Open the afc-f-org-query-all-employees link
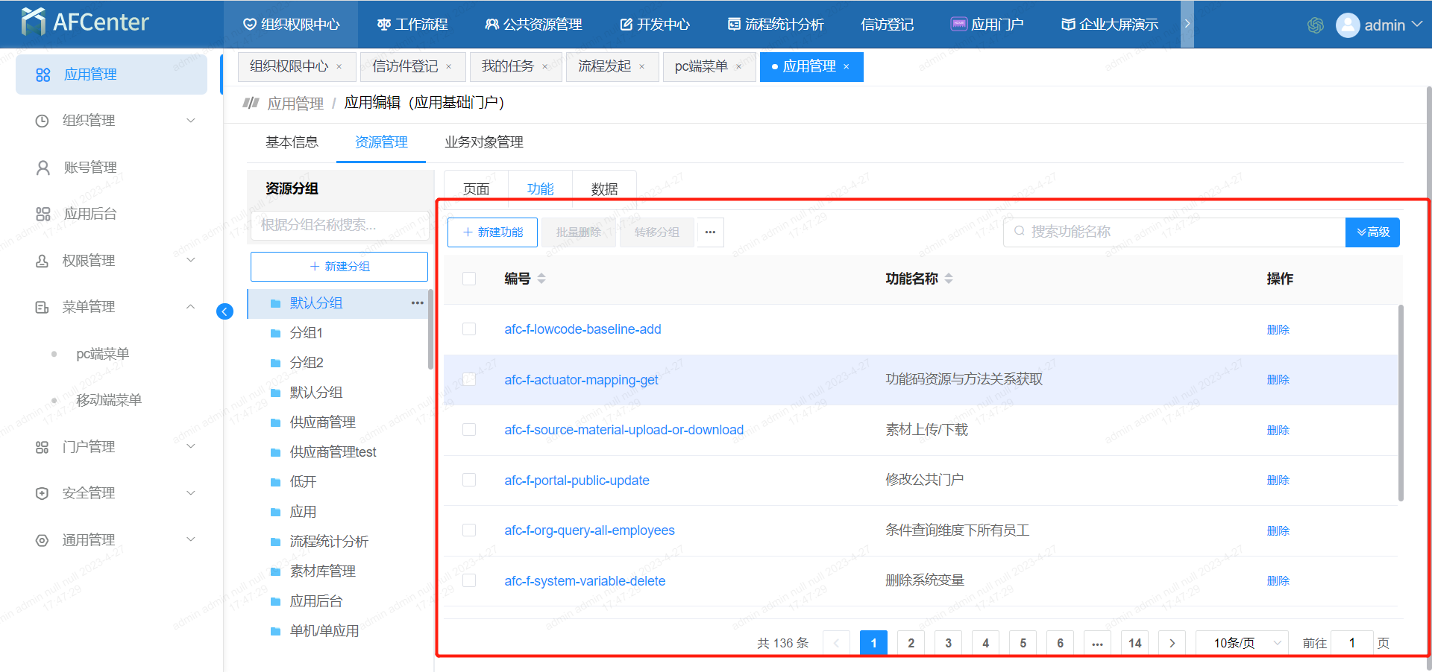 pyautogui.click(x=589, y=530)
